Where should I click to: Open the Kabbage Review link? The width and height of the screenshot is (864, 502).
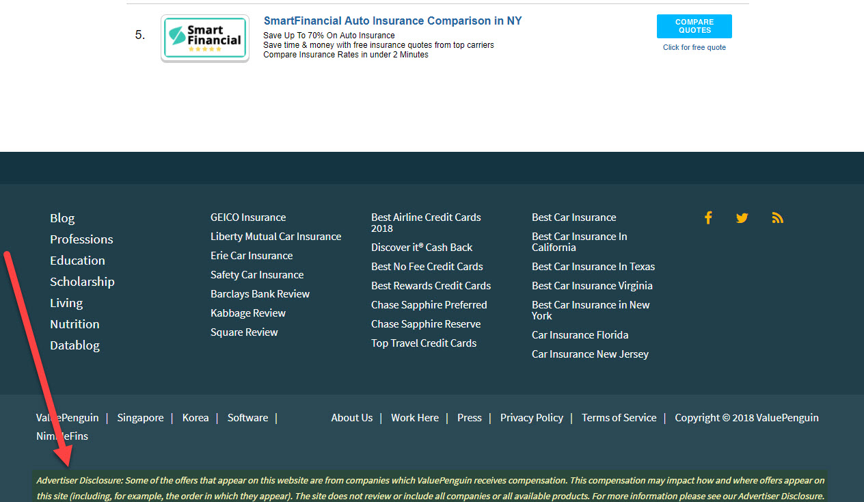click(x=248, y=313)
